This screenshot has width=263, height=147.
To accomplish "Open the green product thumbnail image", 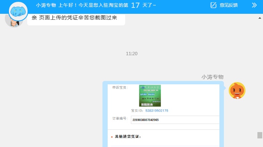I will [x=150, y=96].
